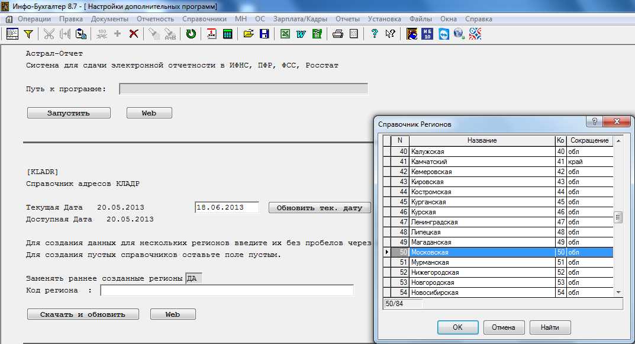The image size is (635, 344).
Task: Click the ИБ 10 toolbar icon
Action: (x=427, y=34)
